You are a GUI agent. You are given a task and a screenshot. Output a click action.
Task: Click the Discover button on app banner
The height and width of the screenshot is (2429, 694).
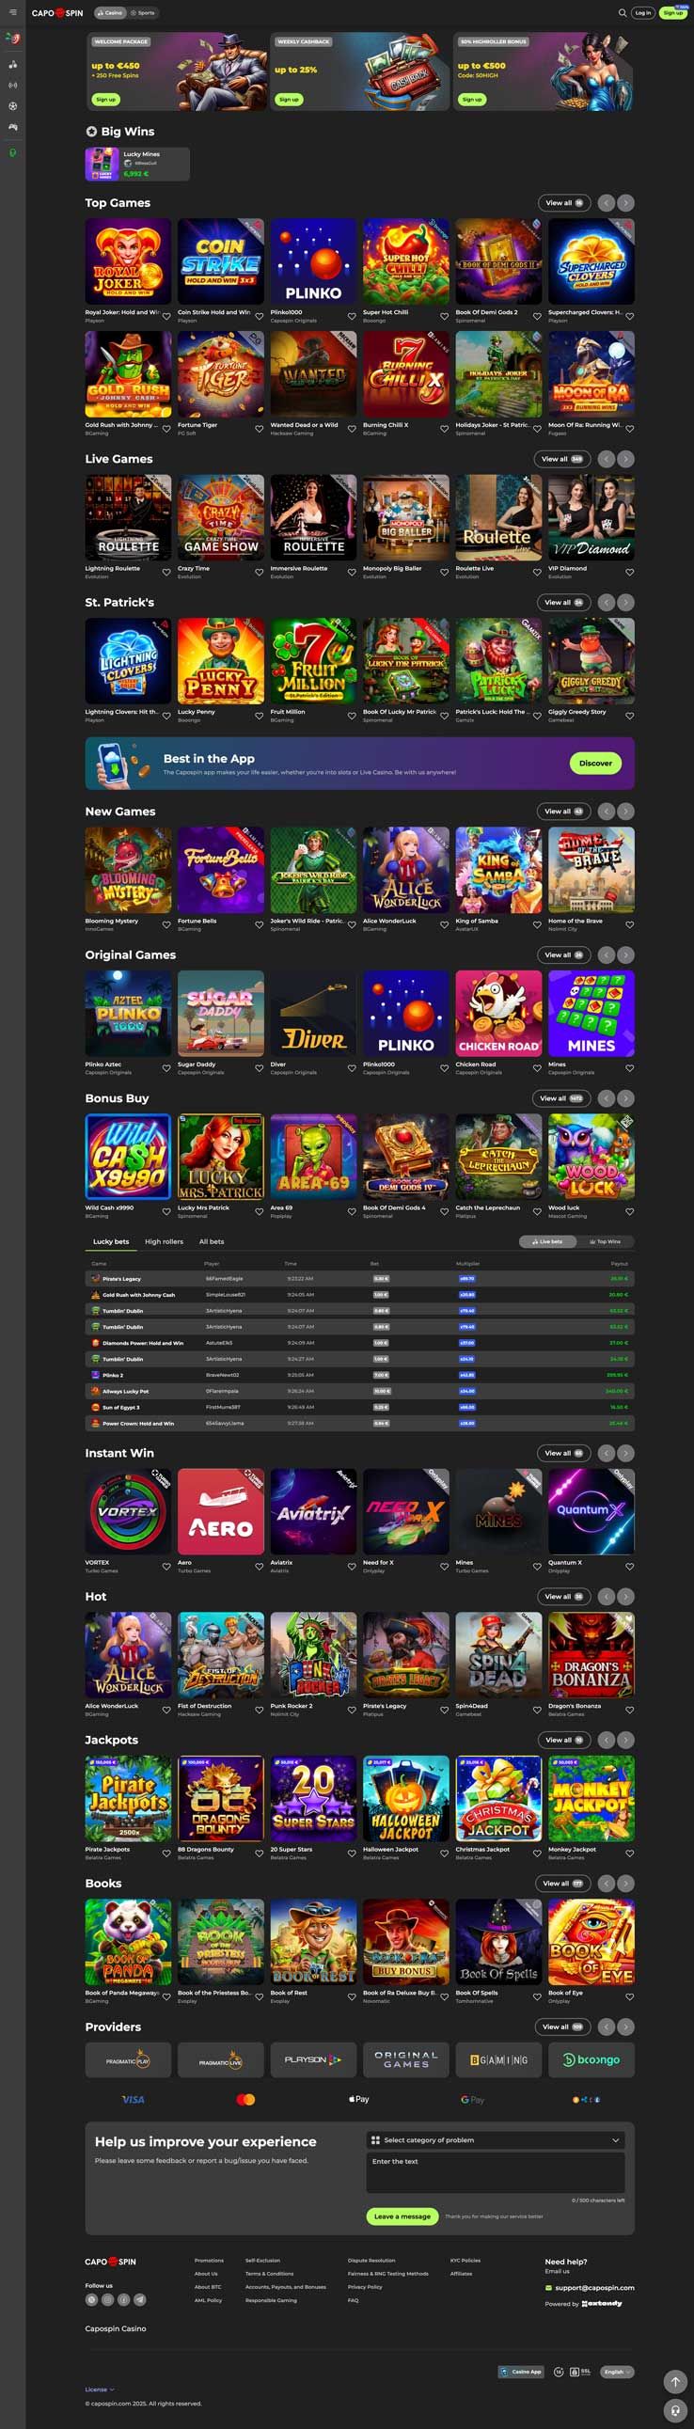(x=595, y=763)
